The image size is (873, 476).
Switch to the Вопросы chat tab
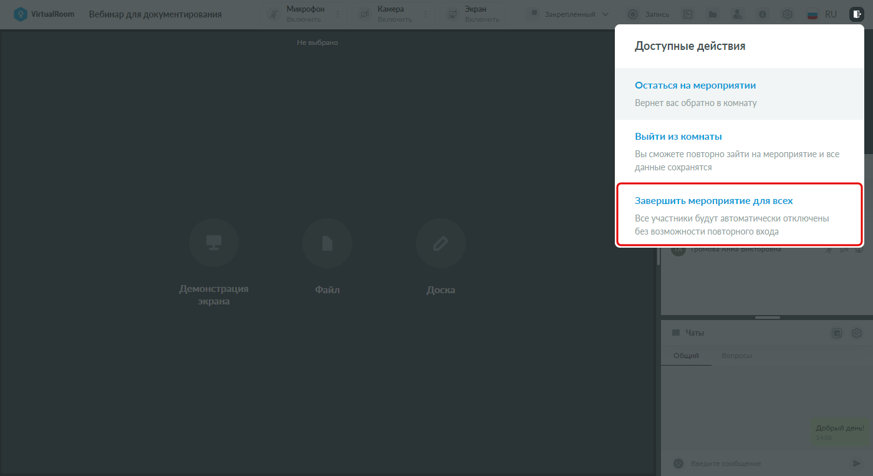[736, 356]
